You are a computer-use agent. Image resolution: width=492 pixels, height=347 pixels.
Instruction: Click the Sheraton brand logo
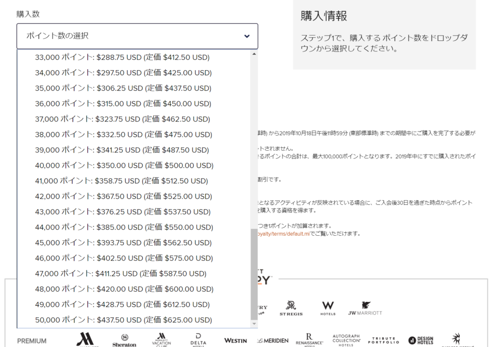tap(124, 340)
